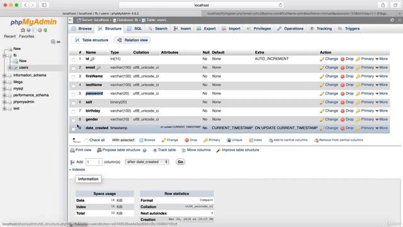Click Drop with selected option

click(191, 140)
